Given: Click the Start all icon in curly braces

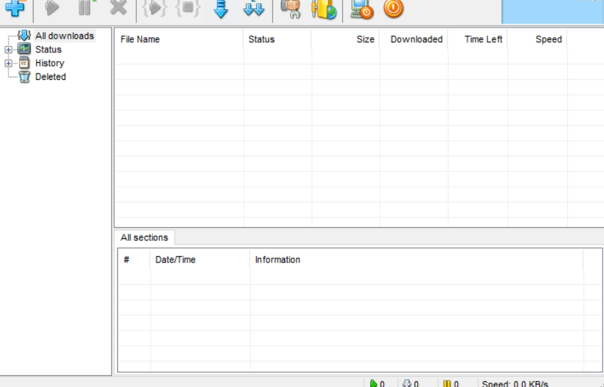Looking at the screenshot, I should pos(155,8).
